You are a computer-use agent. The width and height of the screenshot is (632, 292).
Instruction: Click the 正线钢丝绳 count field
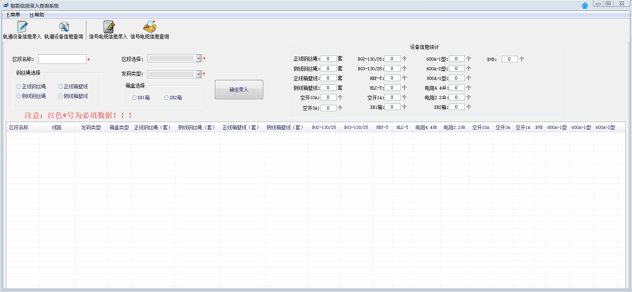(328, 59)
